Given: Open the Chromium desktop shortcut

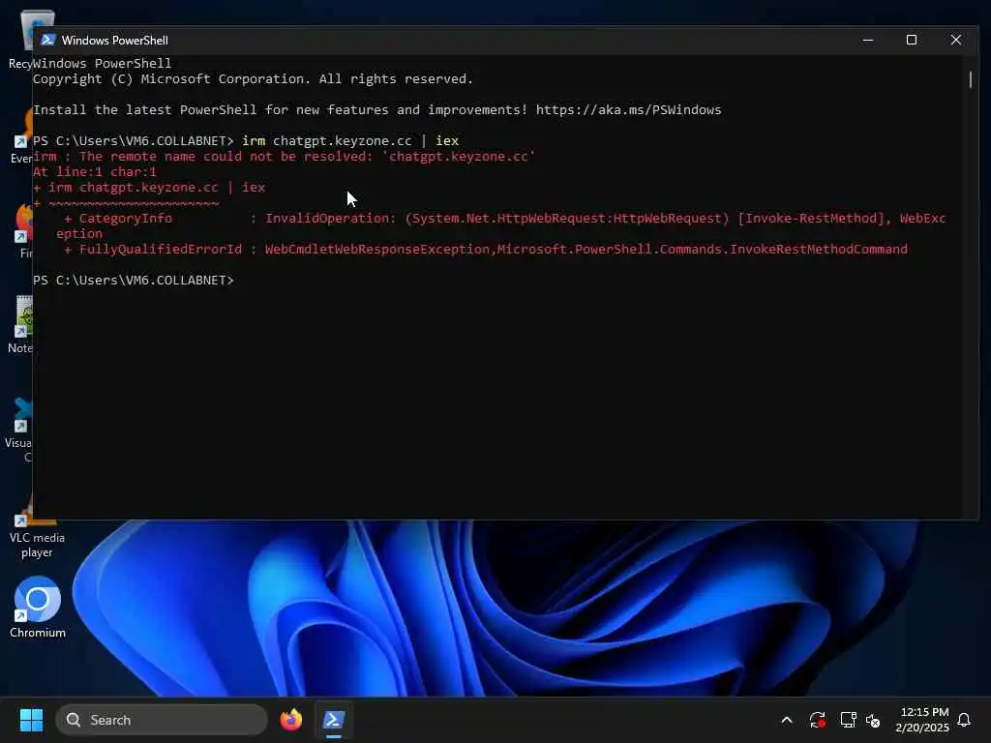Looking at the screenshot, I should click(38, 607).
